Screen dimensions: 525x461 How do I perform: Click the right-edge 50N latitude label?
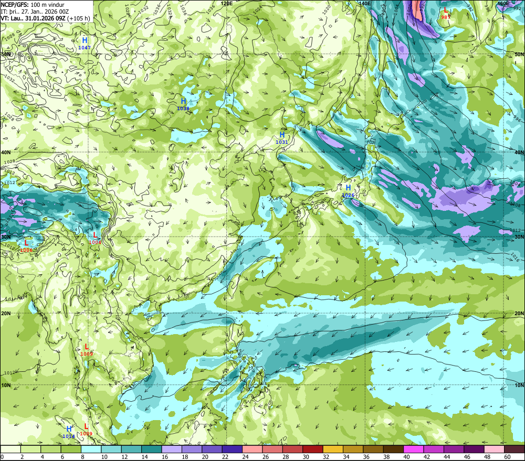point(519,54)
